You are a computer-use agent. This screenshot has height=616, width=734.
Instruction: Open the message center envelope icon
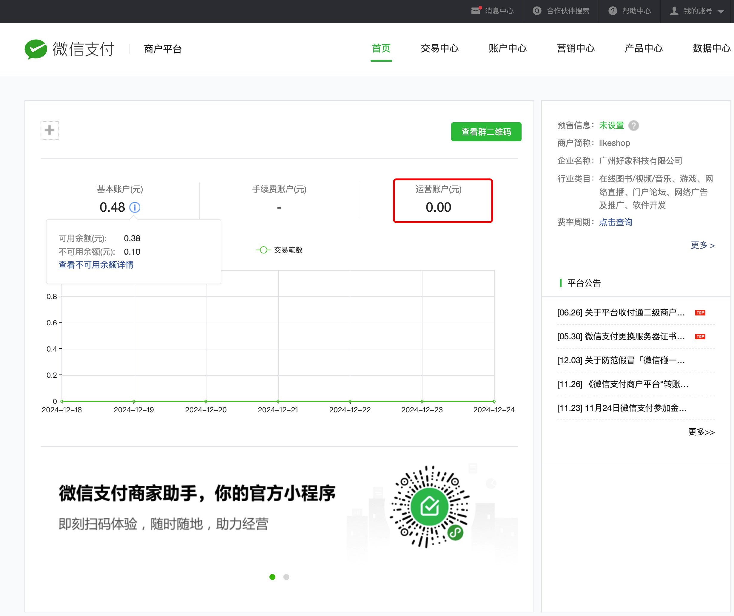pyautogui.click(x=476, y=10)
